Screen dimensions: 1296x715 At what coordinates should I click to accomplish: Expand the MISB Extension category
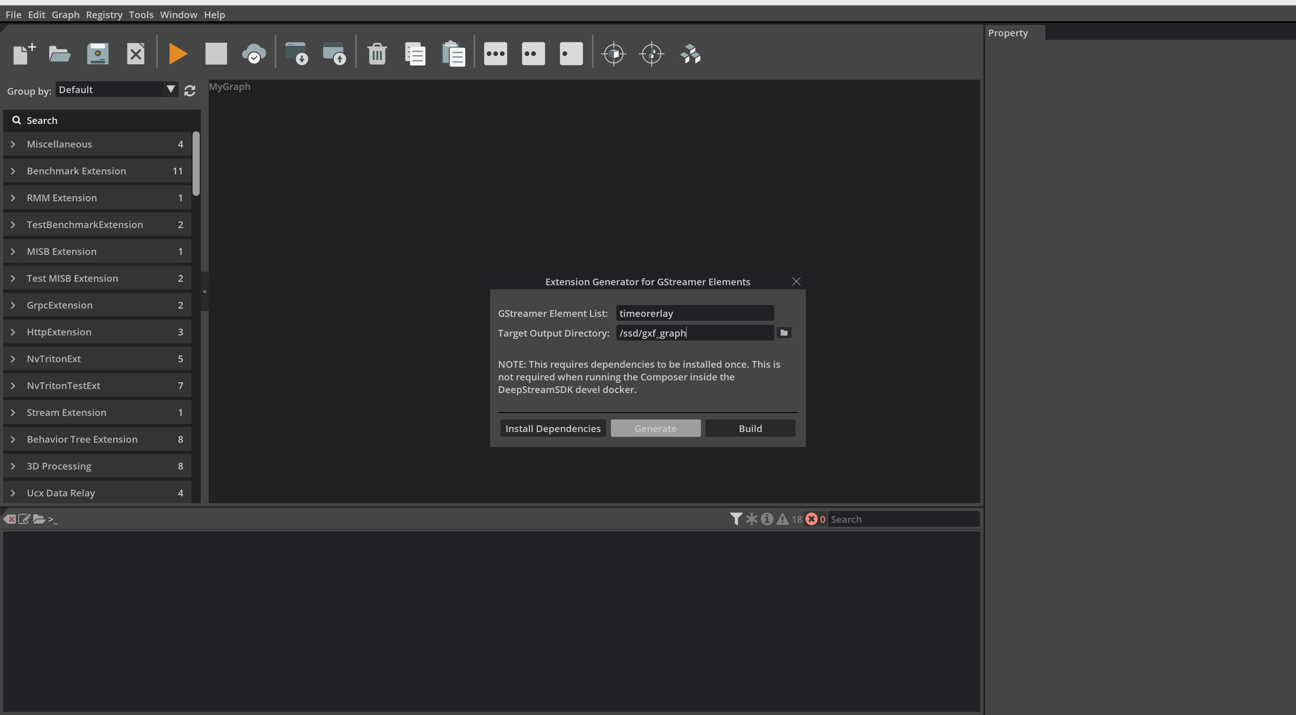click(x=97, y=252)
